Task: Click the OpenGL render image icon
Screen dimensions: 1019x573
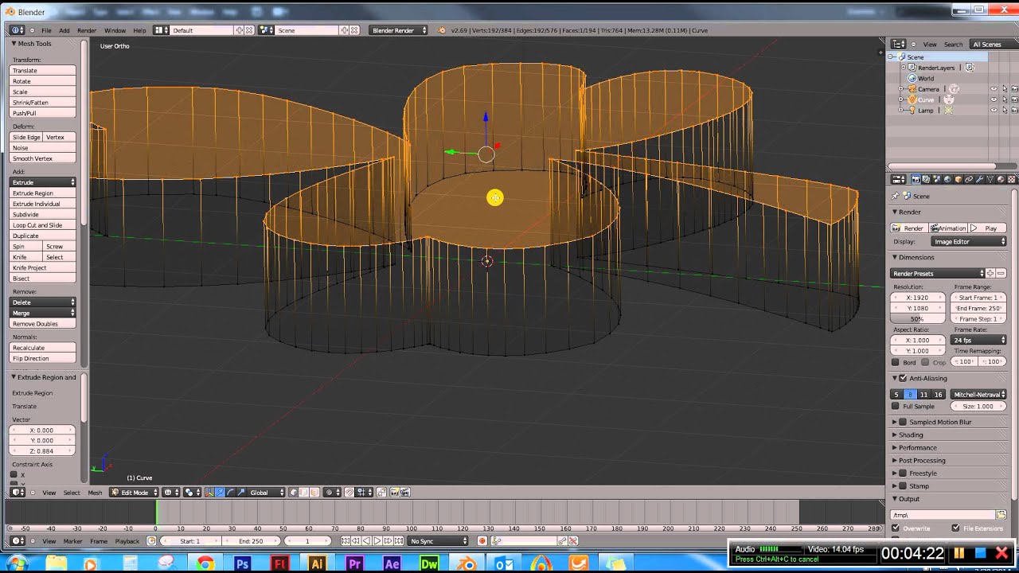Action: pyautogui.click(x=394, y=493)
